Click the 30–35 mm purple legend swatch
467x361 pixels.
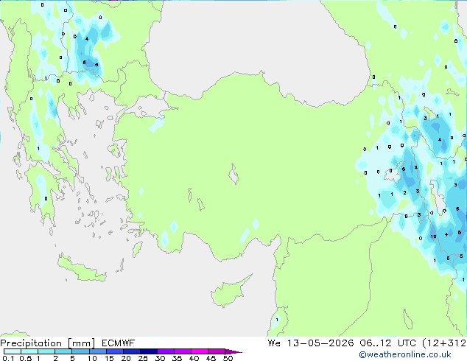[165, 351]
